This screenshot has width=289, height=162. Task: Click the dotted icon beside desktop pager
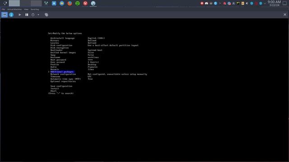point(46,3)
